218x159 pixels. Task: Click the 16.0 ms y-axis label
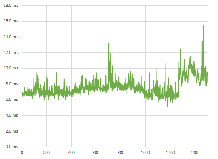coord(11,21)
